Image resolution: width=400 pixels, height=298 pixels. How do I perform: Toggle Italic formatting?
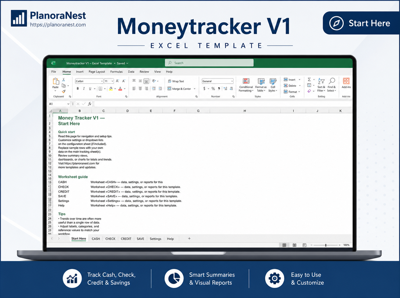coord(84,89)
